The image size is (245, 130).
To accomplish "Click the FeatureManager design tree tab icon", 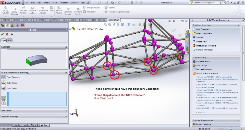I will click(2, 25).
